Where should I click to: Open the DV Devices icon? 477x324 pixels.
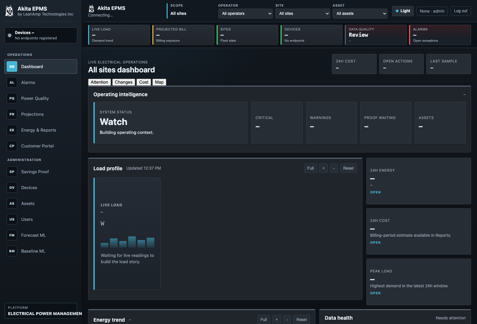12,187
